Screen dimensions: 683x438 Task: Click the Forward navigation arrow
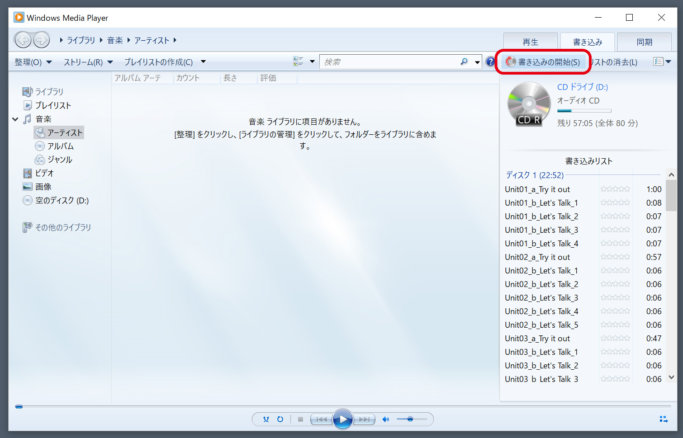click(42, 40)
